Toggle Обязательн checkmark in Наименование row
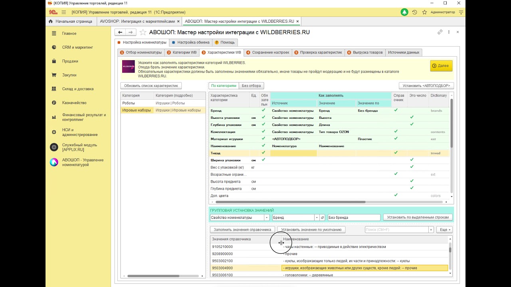The width and height of the screenshot is (511, 287). point(263,146)
